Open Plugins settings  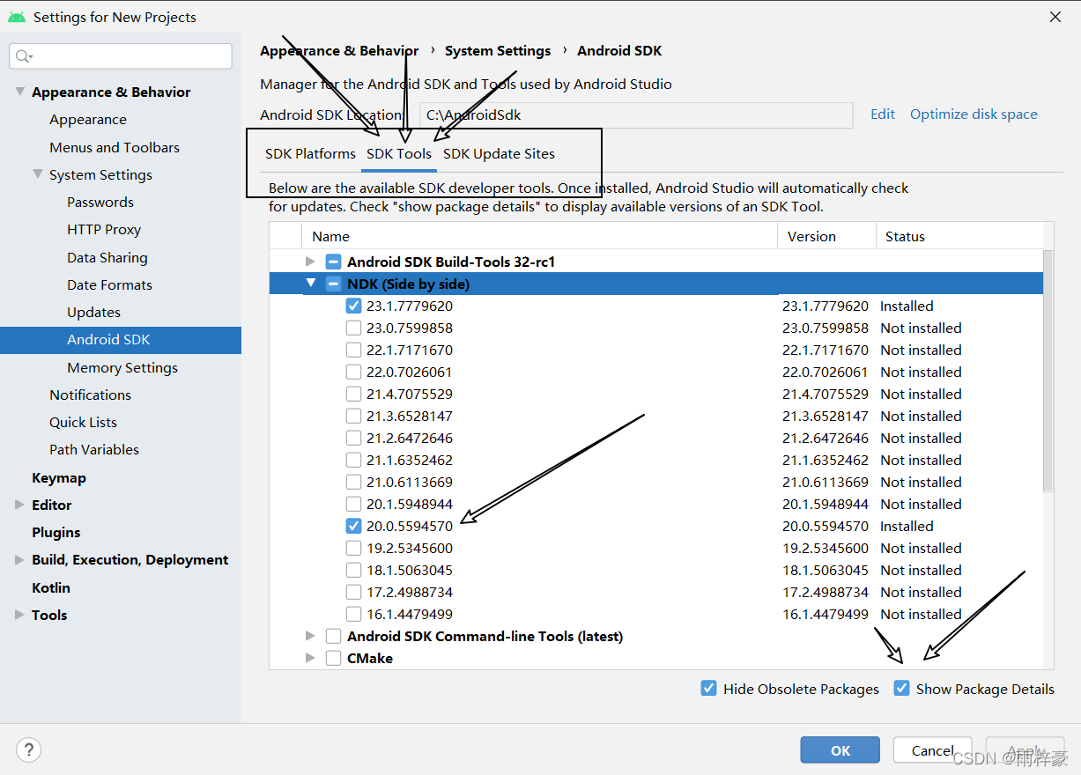point(56,532)
